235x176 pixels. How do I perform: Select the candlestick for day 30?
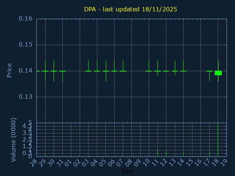54,71
